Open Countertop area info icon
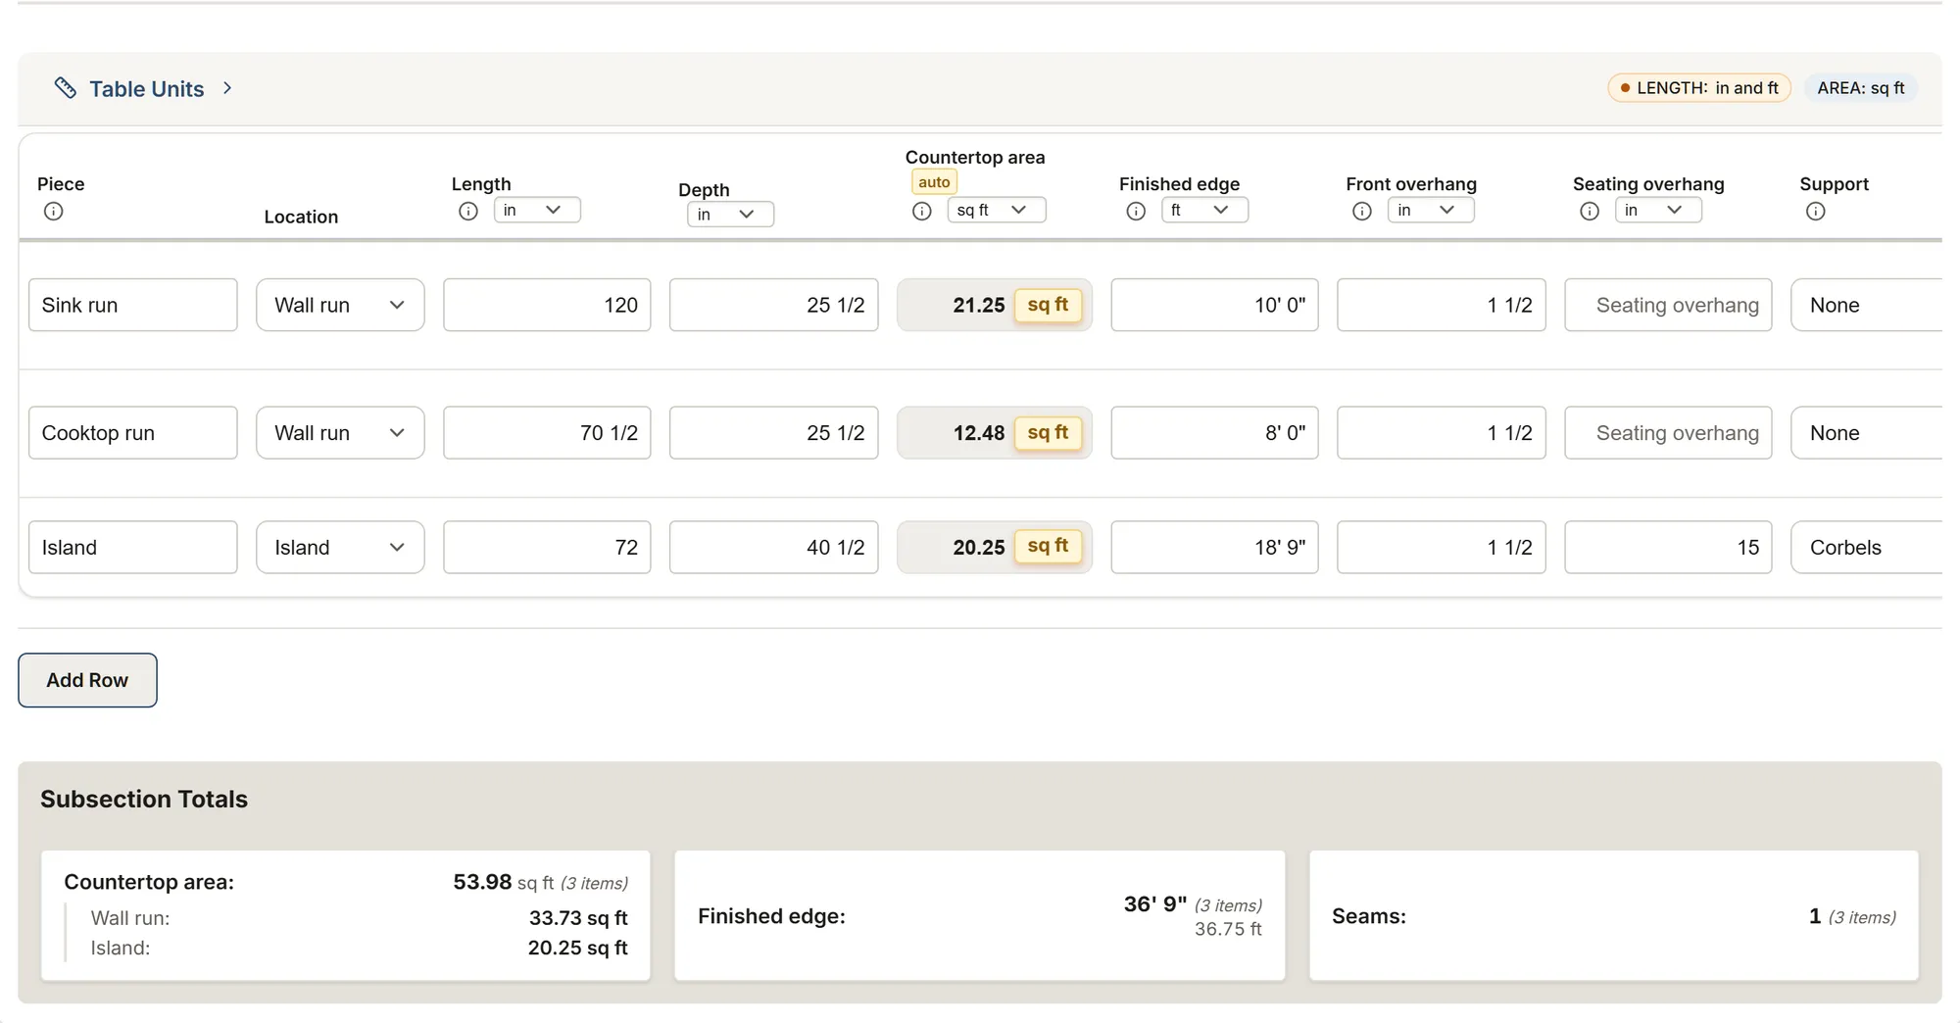 [x=922, y=212]
